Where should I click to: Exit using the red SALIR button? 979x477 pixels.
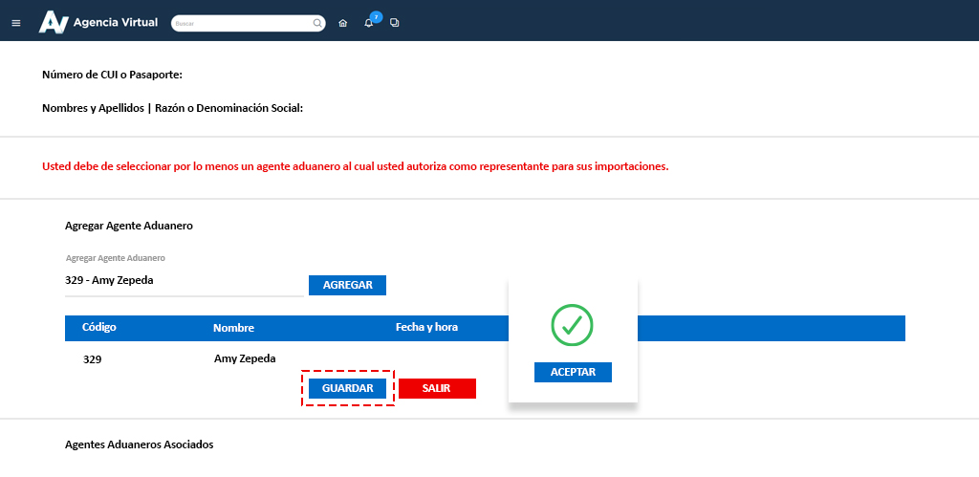click(x=437, y=389)
